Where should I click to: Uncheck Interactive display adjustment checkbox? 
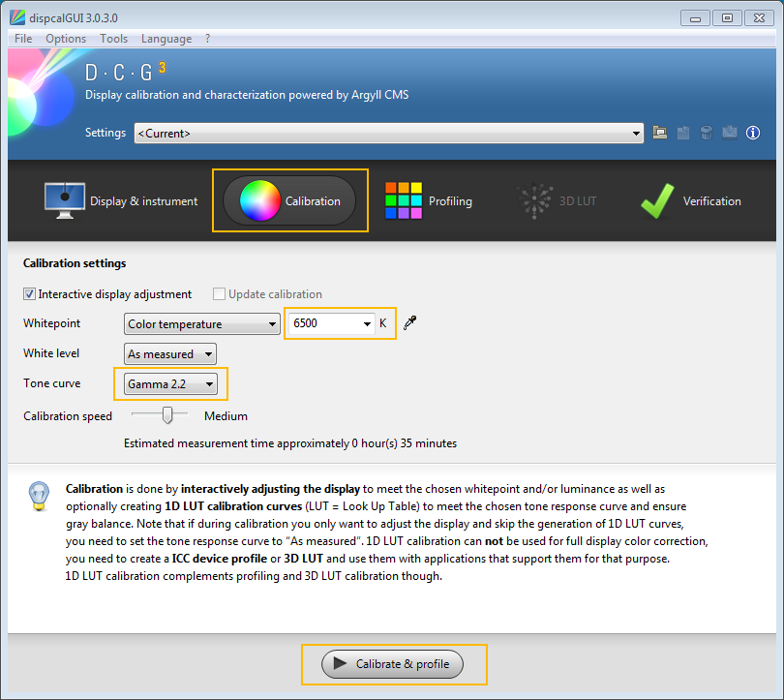(30, 294)
